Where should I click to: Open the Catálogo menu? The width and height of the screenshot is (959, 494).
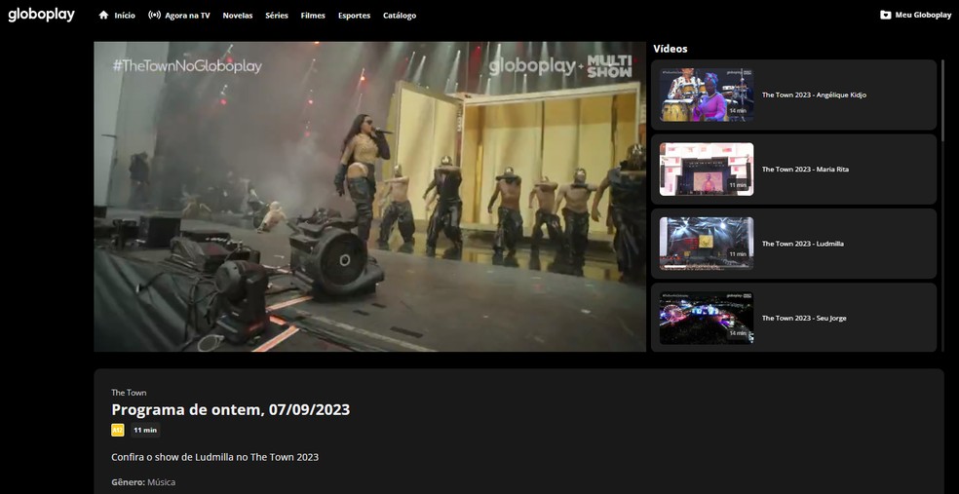[400, 16]
